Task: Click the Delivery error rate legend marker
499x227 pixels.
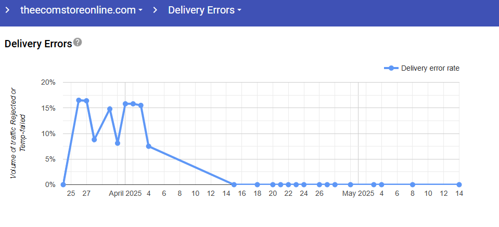Action: point(391,68)
